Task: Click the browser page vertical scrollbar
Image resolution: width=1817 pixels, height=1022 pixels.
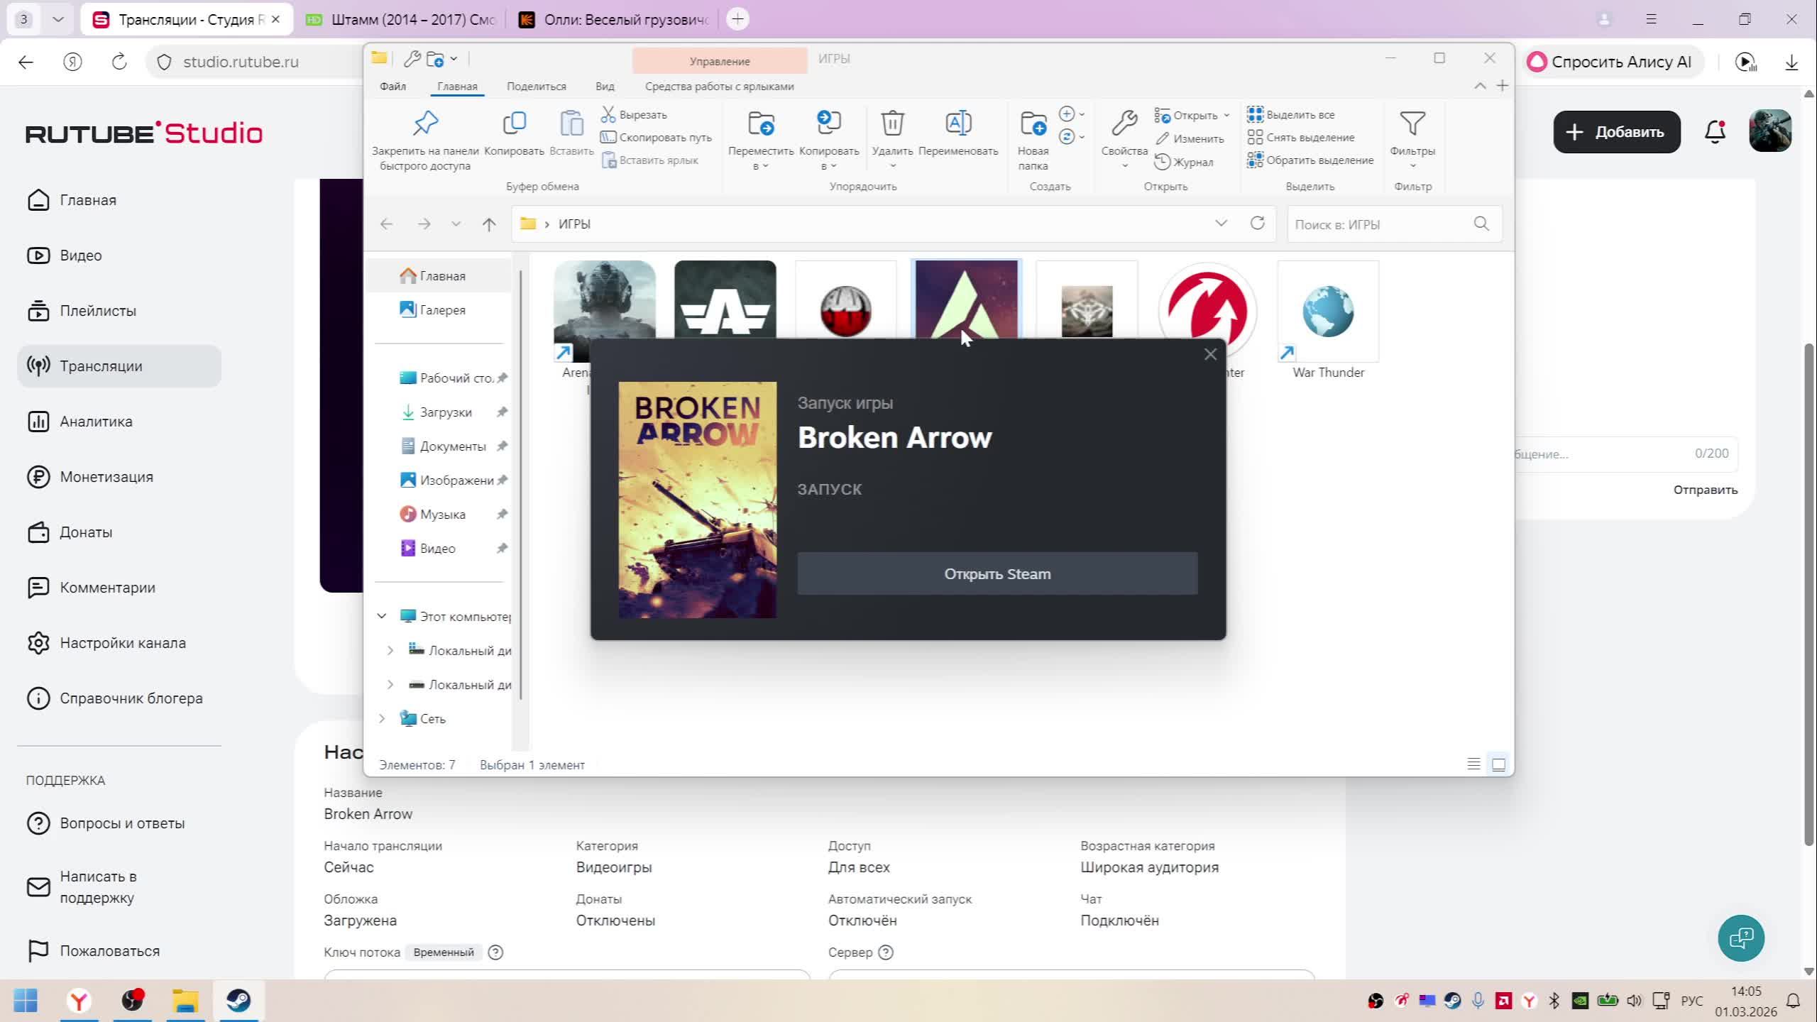Action: pos(1808,596)
